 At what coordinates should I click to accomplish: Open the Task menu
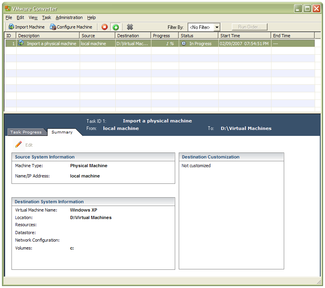(x=46, y=17)
